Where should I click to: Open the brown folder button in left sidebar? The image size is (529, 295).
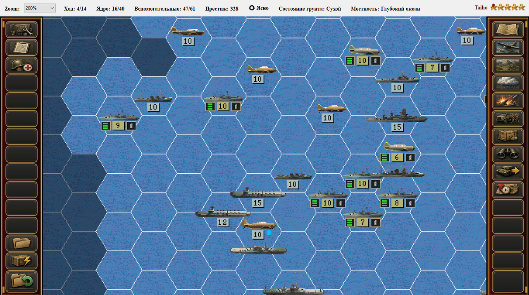click(21, 243)
